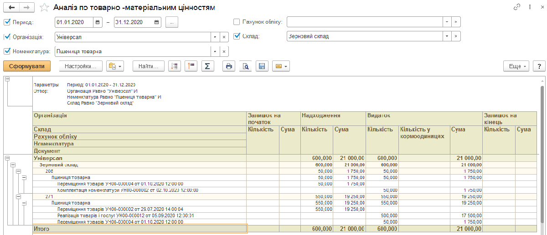Screen dimensions: 547x235
Task: Click Номенклатура field with Пшениця товарна
Action: (132, 51)
